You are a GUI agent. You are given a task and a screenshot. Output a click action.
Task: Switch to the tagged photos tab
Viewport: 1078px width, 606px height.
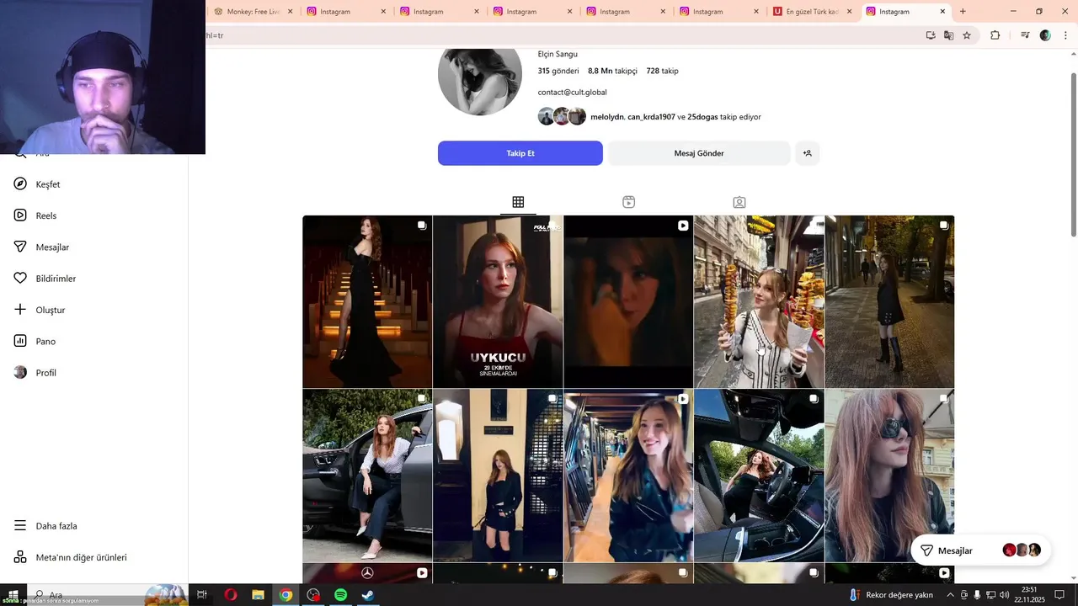(x=739, y=202)
